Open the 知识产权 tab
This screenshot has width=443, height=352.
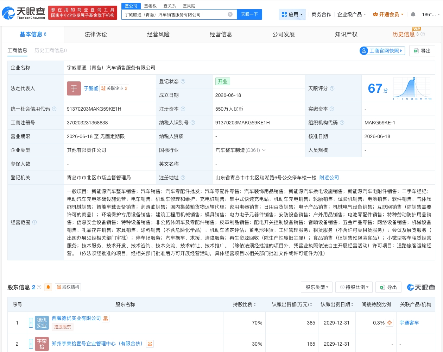point(346,34)
